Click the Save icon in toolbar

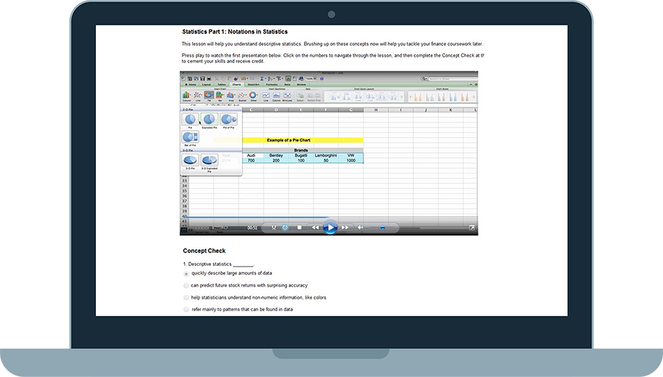tap(202, 79)
